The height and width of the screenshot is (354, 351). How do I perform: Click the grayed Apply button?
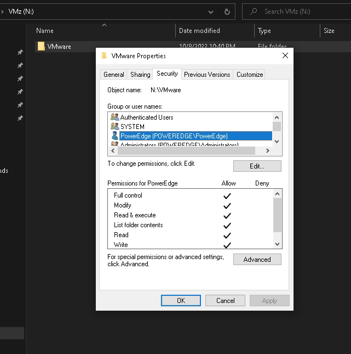point(269,301)
